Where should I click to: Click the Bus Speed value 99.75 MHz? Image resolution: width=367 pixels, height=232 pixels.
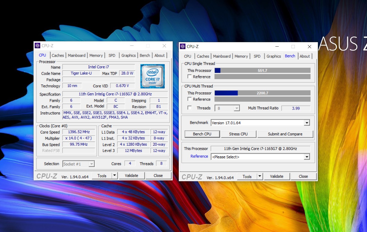point(79,144)
